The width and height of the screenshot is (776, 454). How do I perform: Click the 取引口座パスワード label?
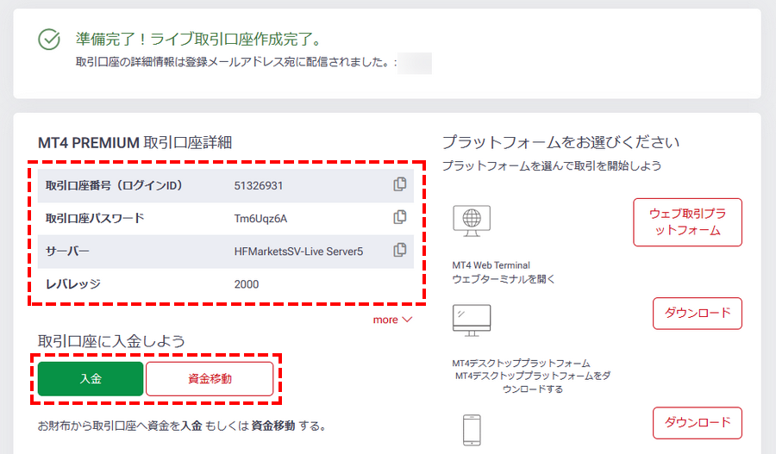coord(95,218)
